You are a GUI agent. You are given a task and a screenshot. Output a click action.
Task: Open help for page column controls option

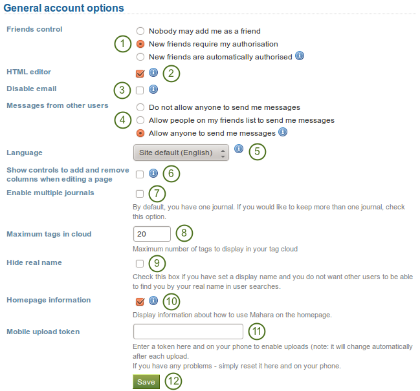click(153, 173)
